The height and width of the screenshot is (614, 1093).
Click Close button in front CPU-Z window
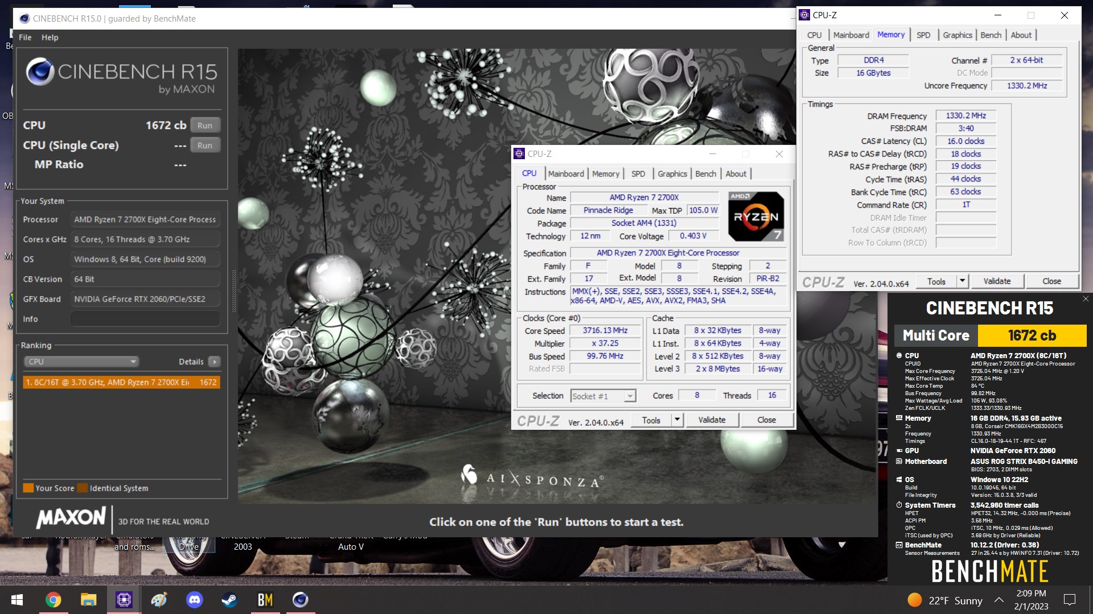tap(766, 420)
